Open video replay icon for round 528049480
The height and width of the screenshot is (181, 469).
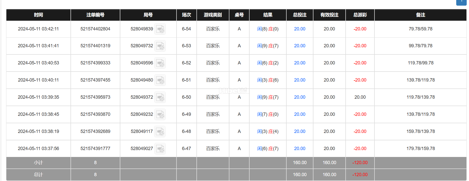(160, 80)
